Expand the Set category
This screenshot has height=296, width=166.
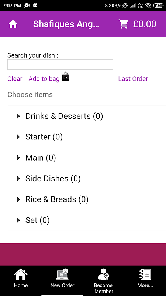[33, 220]
